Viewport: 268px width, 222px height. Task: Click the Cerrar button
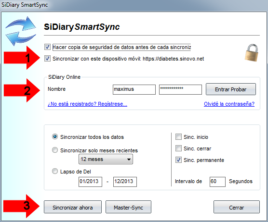click(237, 207)
